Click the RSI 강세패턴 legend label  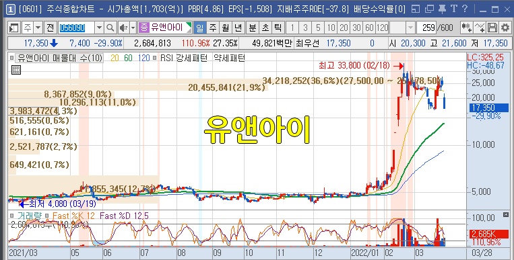tap(183, 58)
